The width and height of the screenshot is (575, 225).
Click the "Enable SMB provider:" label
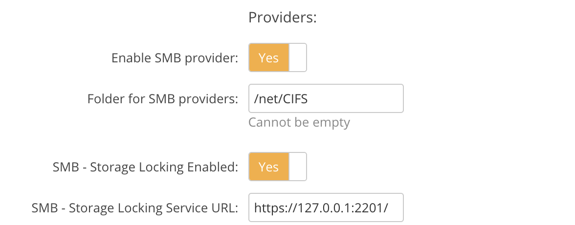[175, 58]
